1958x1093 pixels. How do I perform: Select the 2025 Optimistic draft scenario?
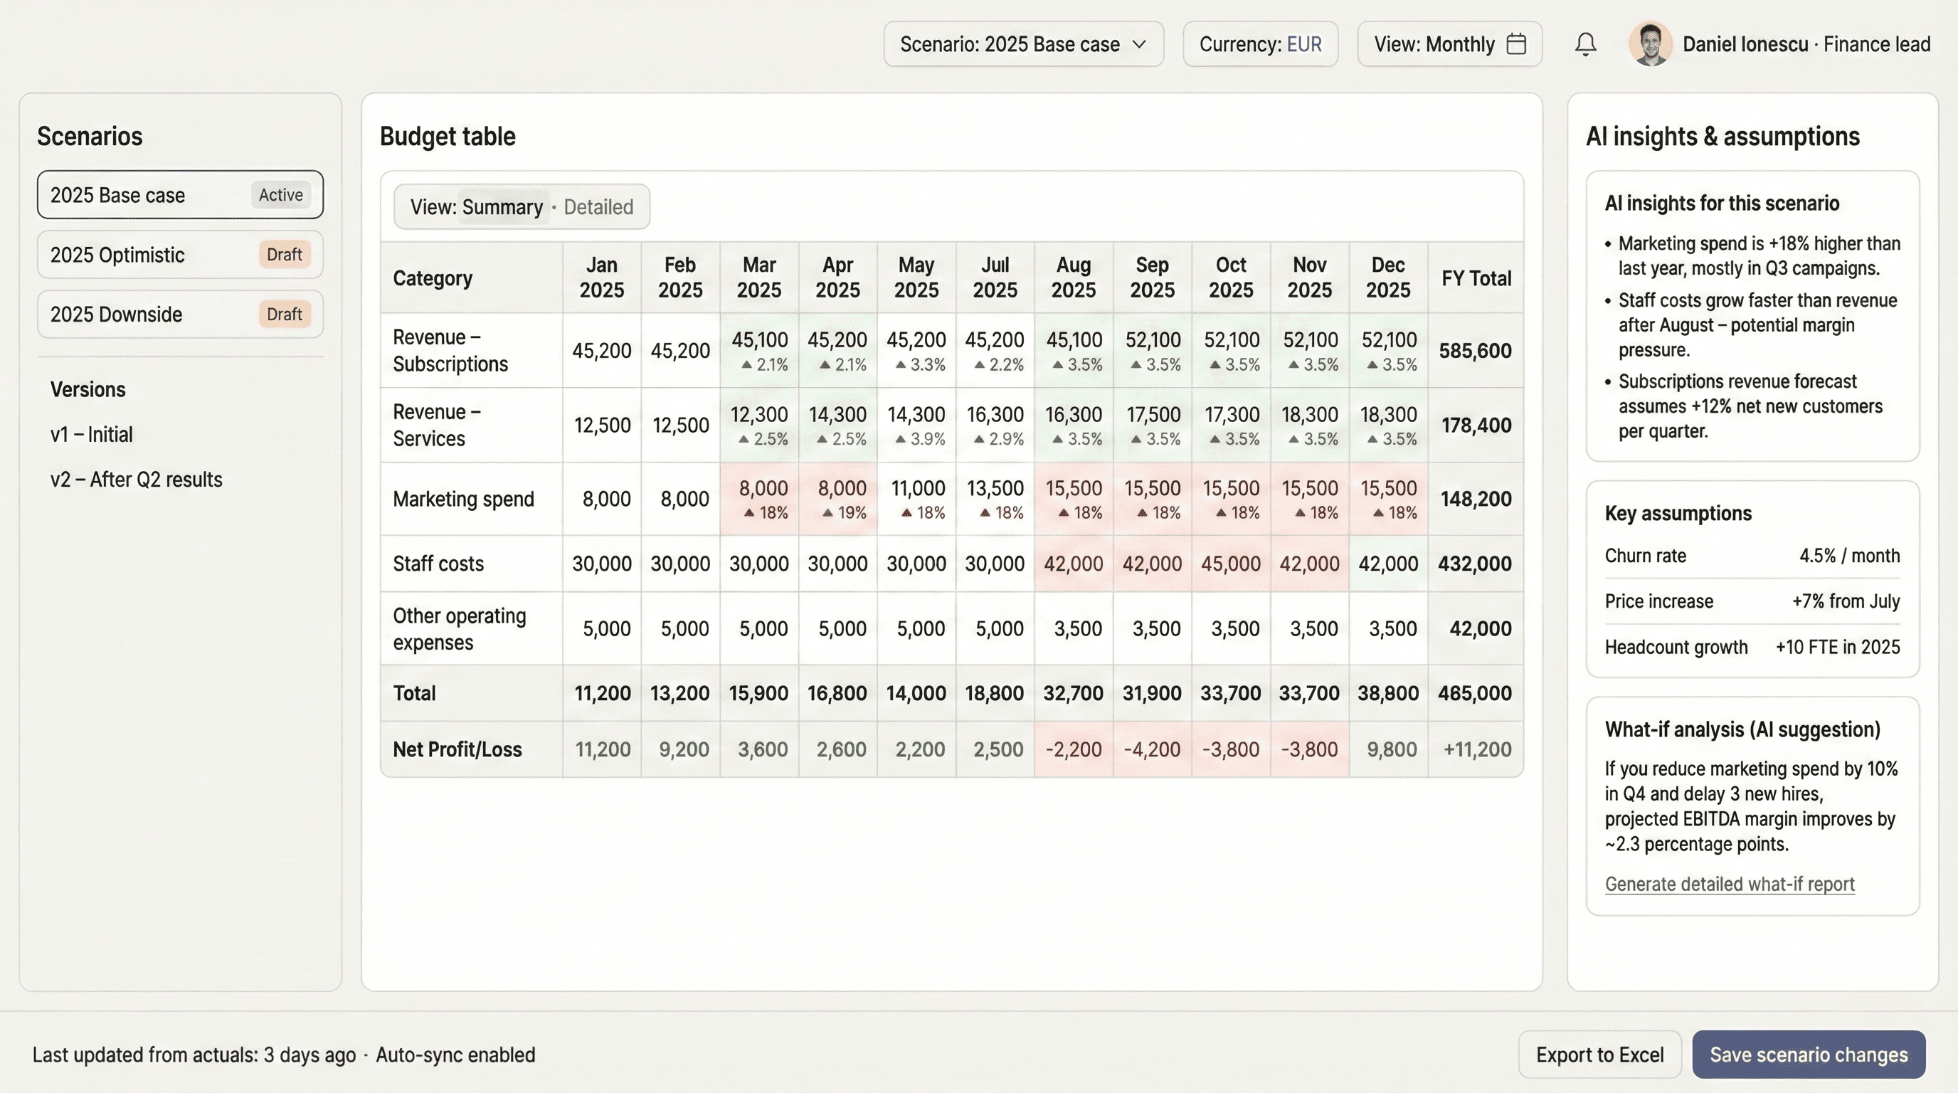coord(179,255)
